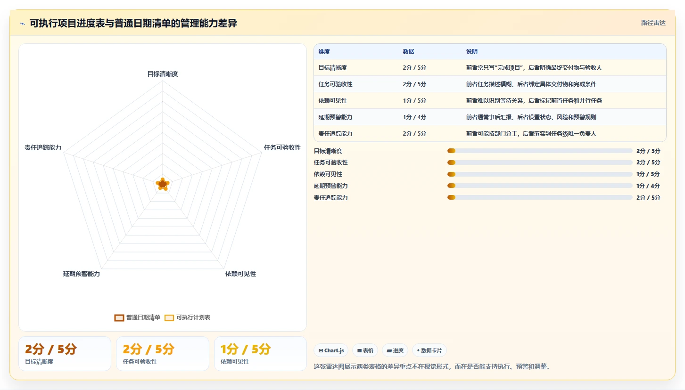Click the 延期预警能力 progress bar
The image size is (685, 390).
coord(540,186)
